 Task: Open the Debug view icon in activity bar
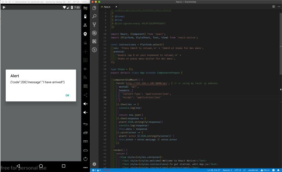point(94,33)
